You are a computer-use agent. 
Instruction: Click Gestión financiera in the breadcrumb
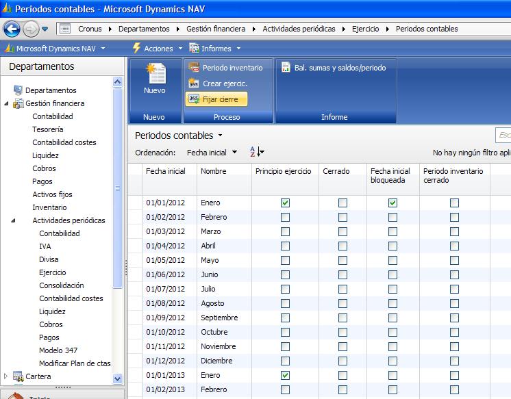point(216,29)
